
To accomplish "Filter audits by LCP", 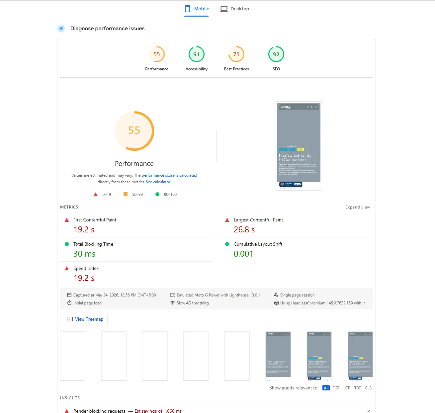I will coord(347,388).
